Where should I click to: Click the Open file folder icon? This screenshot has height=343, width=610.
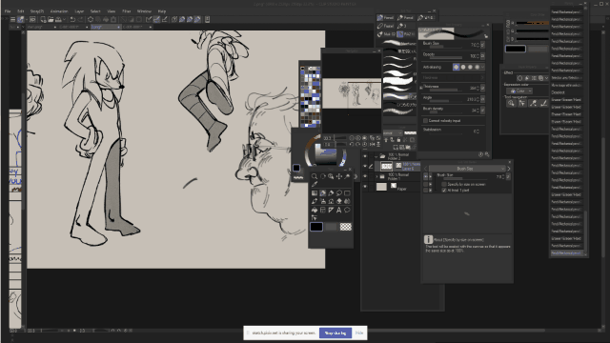click(x=51, y=19)
